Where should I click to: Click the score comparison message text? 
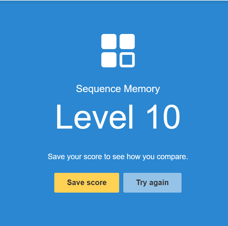click(x=118, y=156)
